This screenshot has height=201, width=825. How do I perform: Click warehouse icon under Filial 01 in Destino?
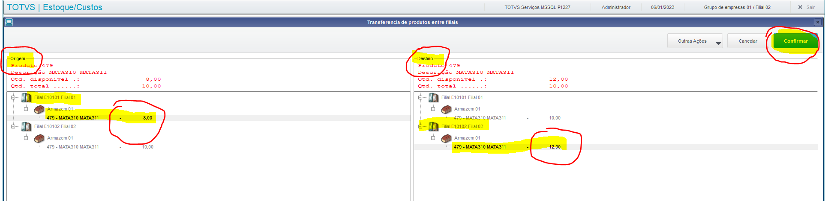coord(446,109)
